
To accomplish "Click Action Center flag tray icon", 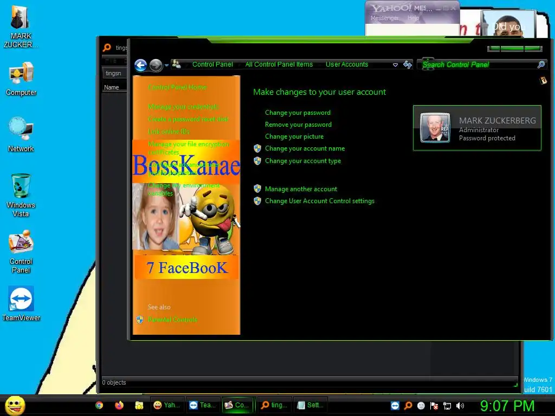I will pos(434,406).
